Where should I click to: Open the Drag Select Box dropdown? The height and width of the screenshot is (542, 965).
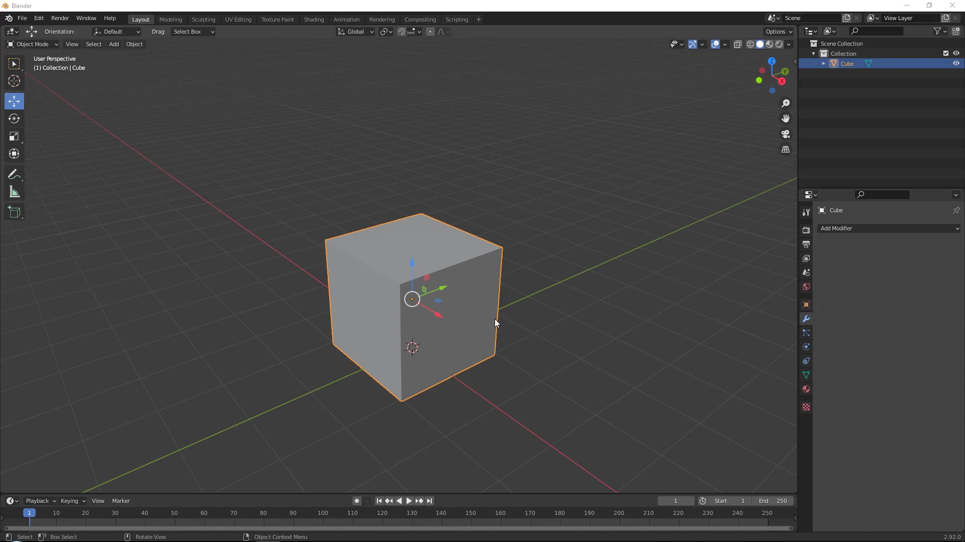coord(194,32)
